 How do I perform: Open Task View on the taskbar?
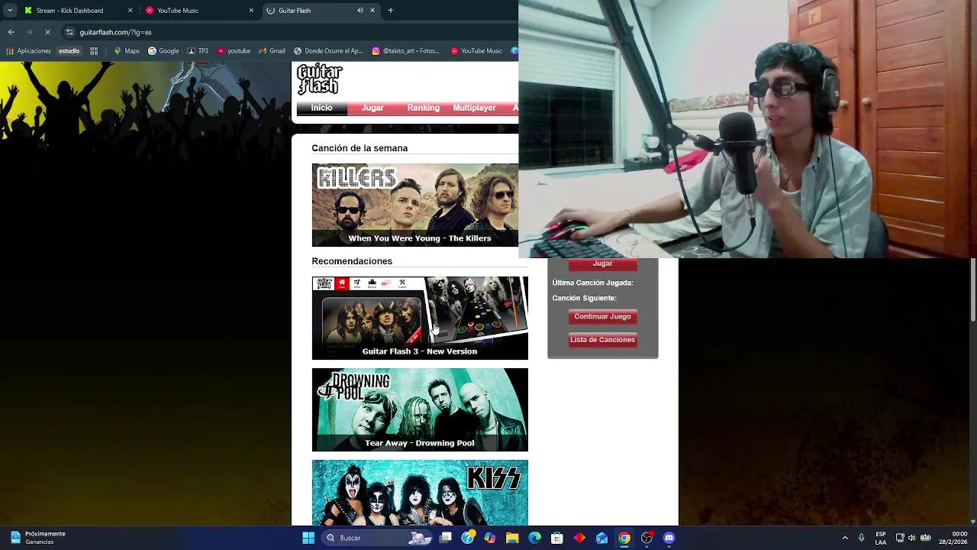tap(446, 538)
